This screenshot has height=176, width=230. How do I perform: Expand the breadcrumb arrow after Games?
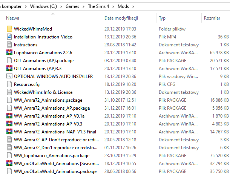83,6
